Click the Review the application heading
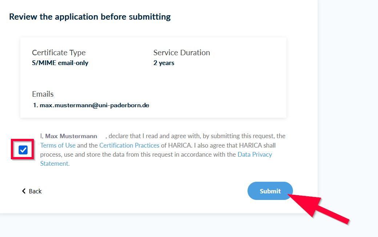The image size is (378, 237). click(x=90, y=17)
